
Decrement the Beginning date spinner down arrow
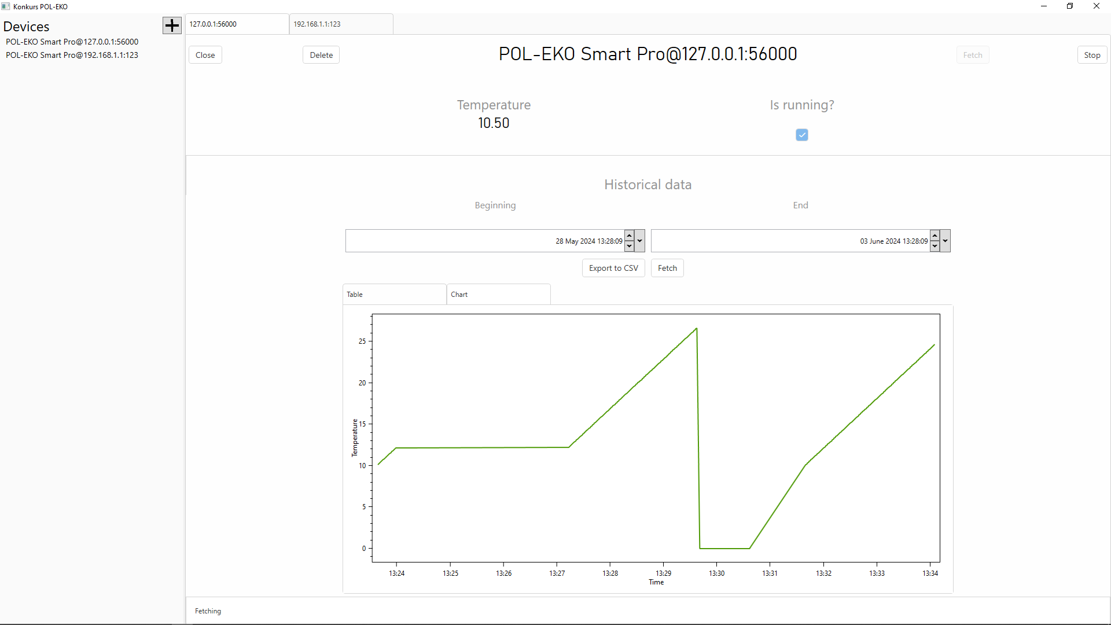pos(629,247)
